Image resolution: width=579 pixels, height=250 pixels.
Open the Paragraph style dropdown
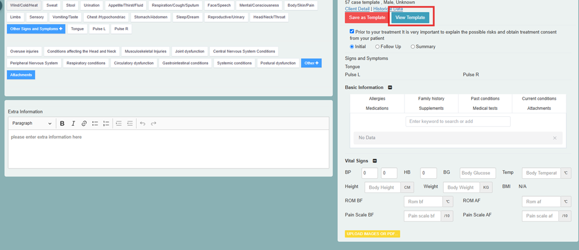click(x=32, y=124)
